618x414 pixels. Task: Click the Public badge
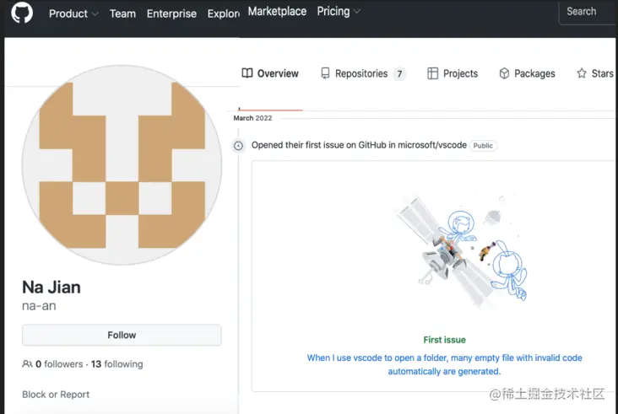click(x=483, y=146)
